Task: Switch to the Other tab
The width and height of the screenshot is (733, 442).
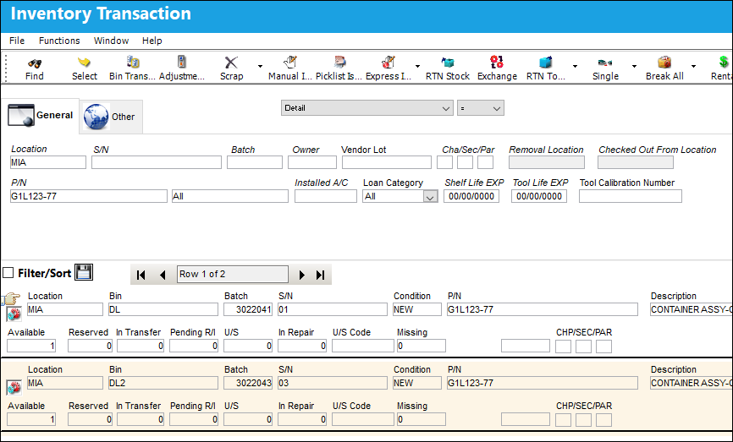Action: [111, 117]
